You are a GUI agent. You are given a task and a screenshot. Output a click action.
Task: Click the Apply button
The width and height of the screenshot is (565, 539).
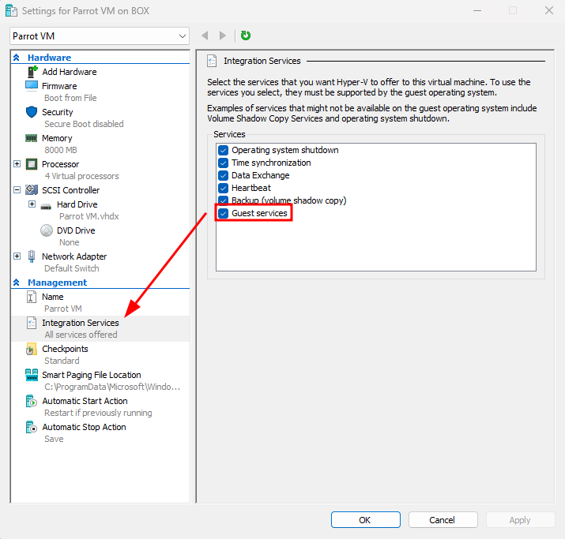pos(520,519)
